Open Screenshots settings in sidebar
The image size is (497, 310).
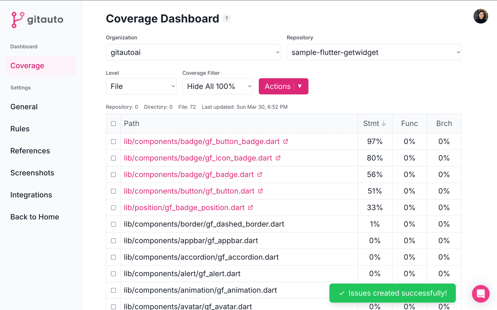pyautogui.click(x=32, y=173)
